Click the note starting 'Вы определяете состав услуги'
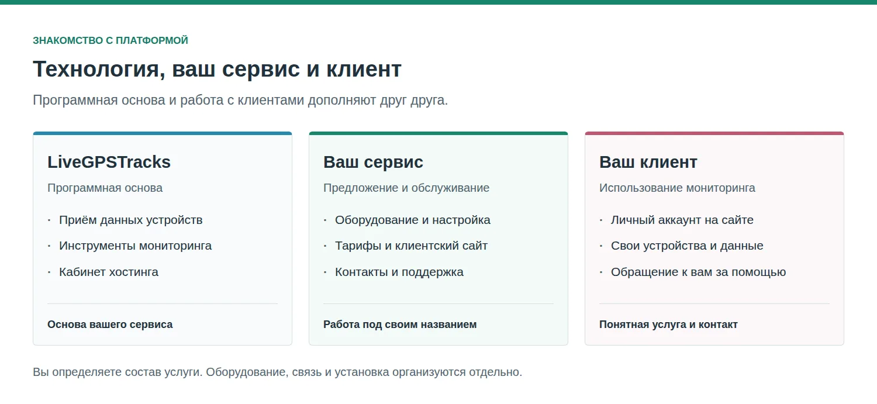The width and height of the screenshot is (877, 404). coord(277,372)
